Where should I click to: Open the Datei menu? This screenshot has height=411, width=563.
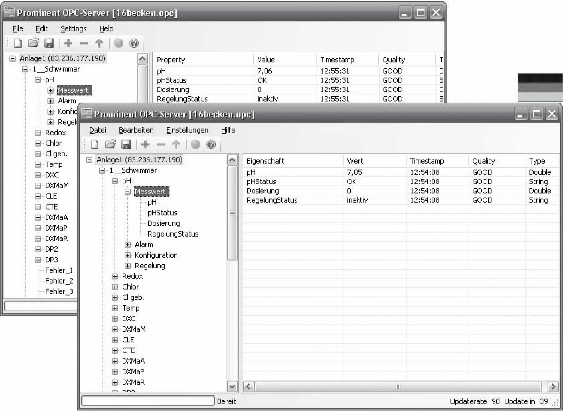coord(98,130)
